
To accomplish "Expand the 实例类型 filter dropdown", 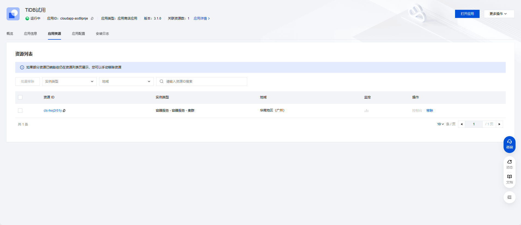I will coord(69,82).
